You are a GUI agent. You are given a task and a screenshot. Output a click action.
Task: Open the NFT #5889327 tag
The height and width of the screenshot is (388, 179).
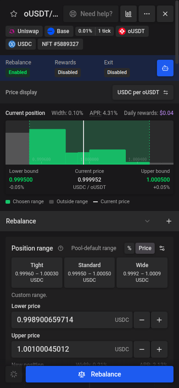tap(60, 44)
